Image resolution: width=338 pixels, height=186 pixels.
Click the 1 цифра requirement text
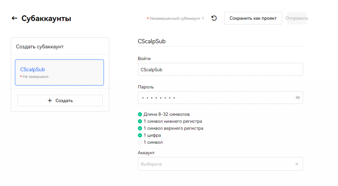(x=152, y=135)
